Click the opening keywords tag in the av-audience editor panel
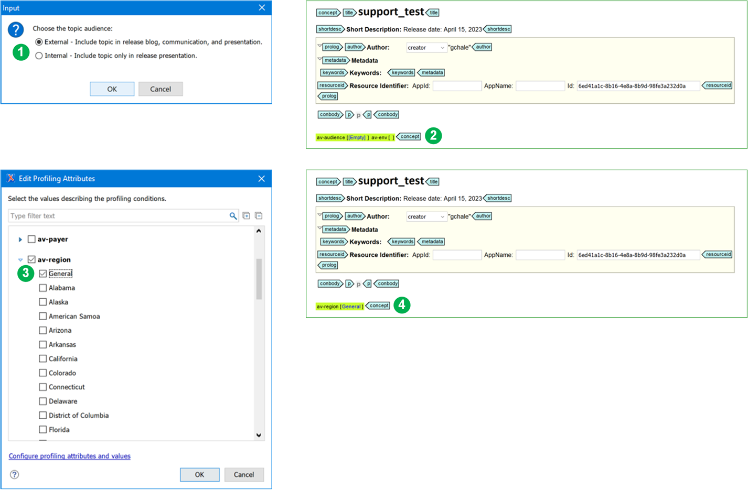Viewport: 748px width, 490px height. (334, 73)
